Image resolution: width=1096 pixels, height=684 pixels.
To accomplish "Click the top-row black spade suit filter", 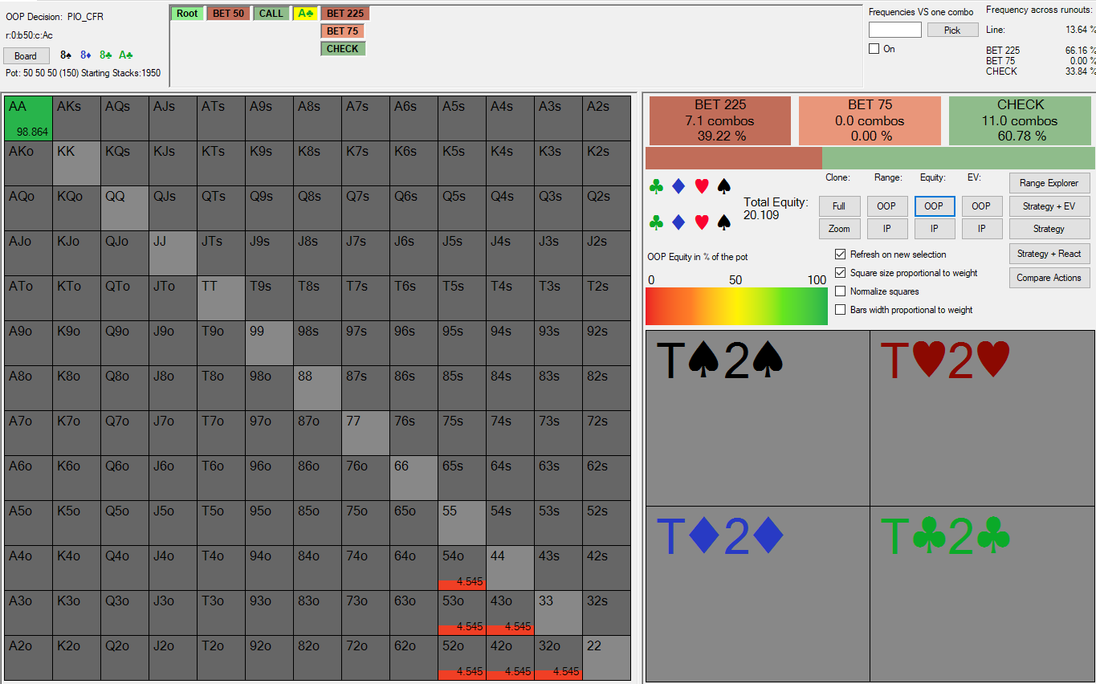I will point(723,186).
